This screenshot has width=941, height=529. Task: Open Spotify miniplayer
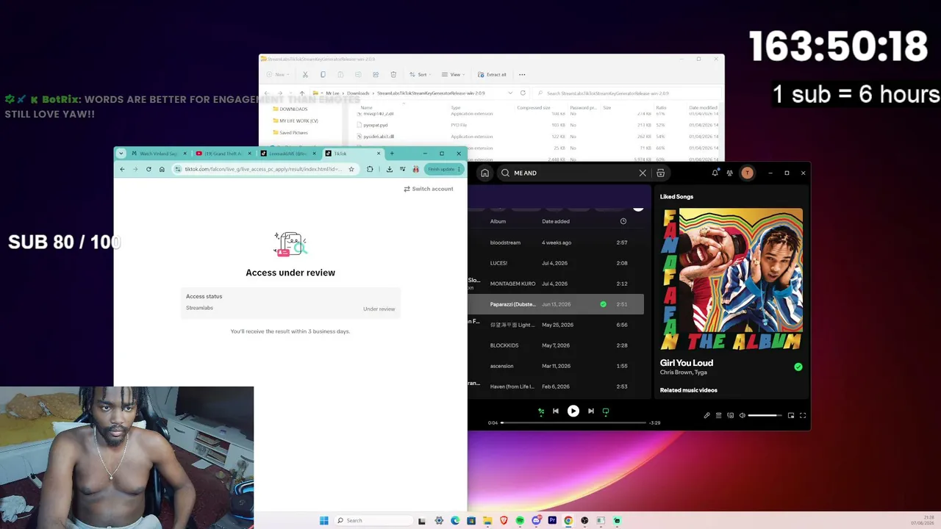click(x=791, y=415)
